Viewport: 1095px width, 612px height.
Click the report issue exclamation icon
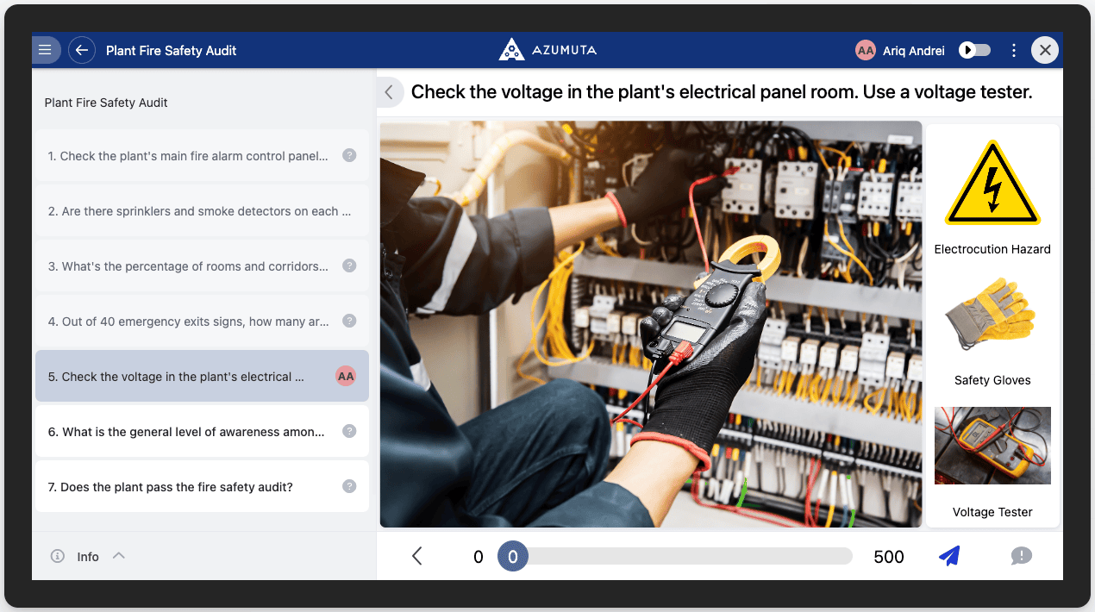(1022, 556)
